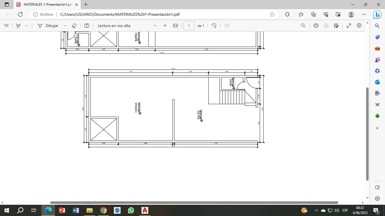Viewport: 385px width, 216px height.
Task: Start Lectura en voz alta
Action: [x=114, y=26]
